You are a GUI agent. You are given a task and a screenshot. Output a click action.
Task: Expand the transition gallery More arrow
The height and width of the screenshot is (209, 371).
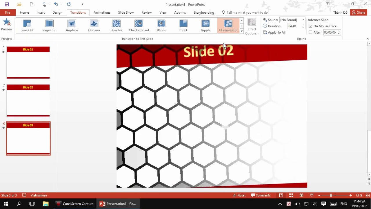pyautogui.click(x=242, y=31)
